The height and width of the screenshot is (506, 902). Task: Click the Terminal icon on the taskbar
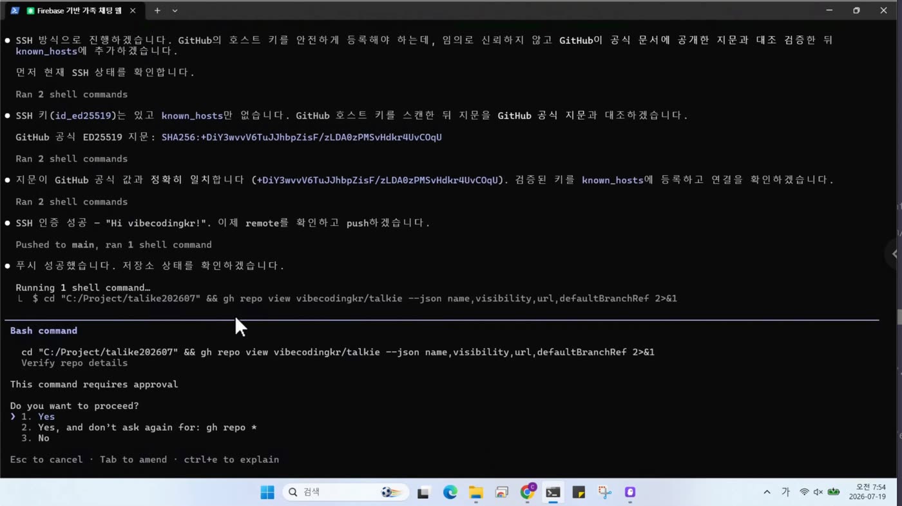click(553, 492)
